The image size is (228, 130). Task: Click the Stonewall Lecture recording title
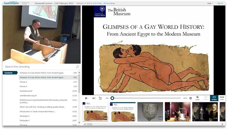point(54,3)
